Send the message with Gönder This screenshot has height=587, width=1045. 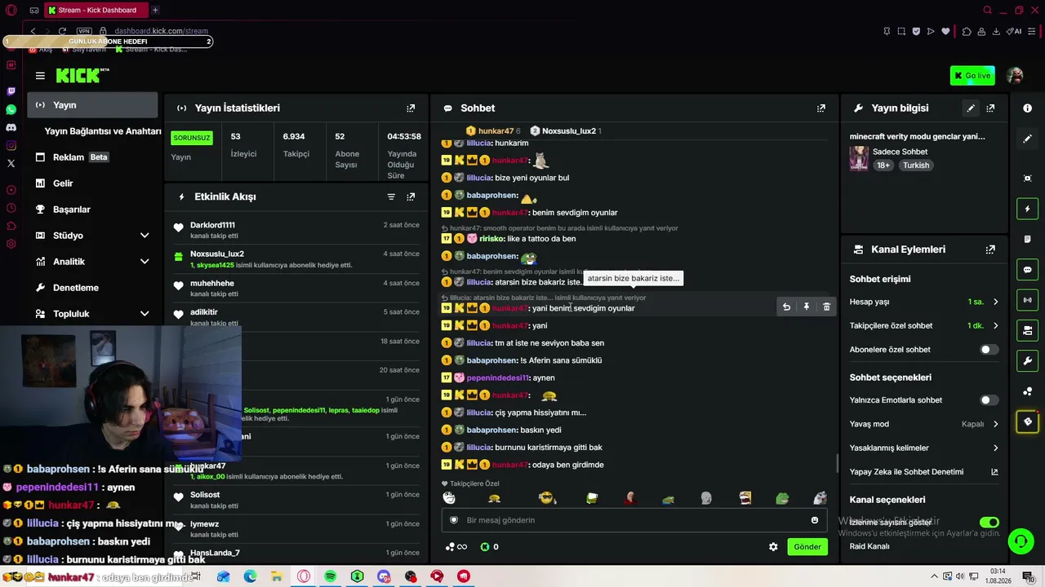pyautogui.click(x=807, y=547)
